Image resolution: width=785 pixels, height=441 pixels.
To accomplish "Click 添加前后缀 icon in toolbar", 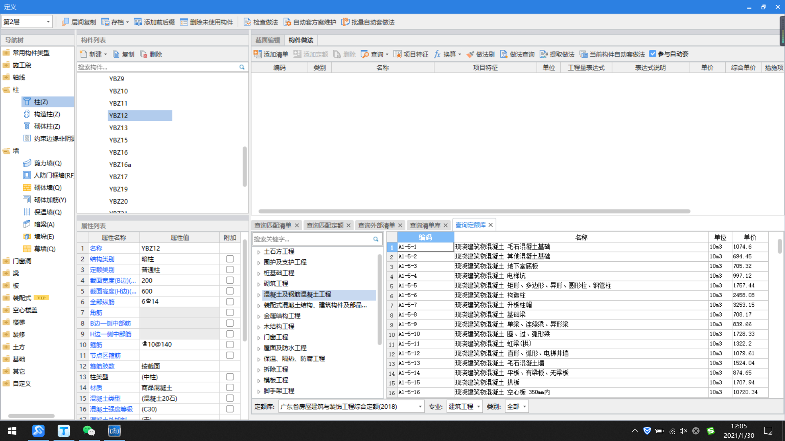I will point(138,22).
